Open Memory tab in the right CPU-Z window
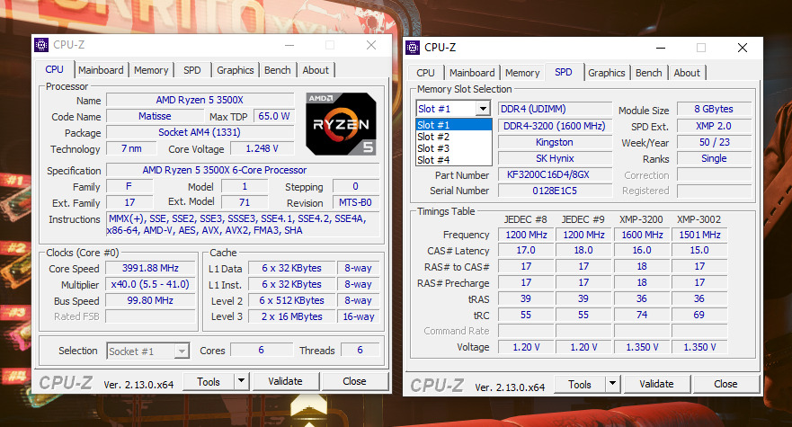792x427 pixels. [522, 73]
